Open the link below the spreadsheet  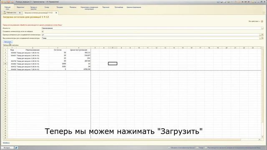[x=6, y=143]
